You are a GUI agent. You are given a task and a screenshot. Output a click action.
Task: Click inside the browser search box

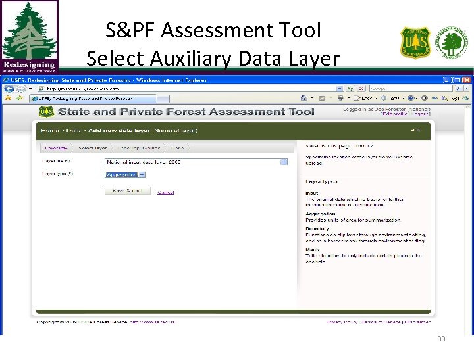tap(411, 89)
